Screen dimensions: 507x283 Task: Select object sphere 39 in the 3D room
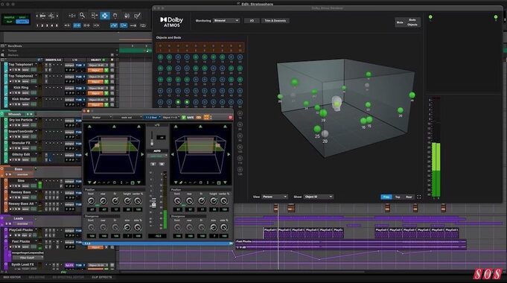tap(323, 113)
